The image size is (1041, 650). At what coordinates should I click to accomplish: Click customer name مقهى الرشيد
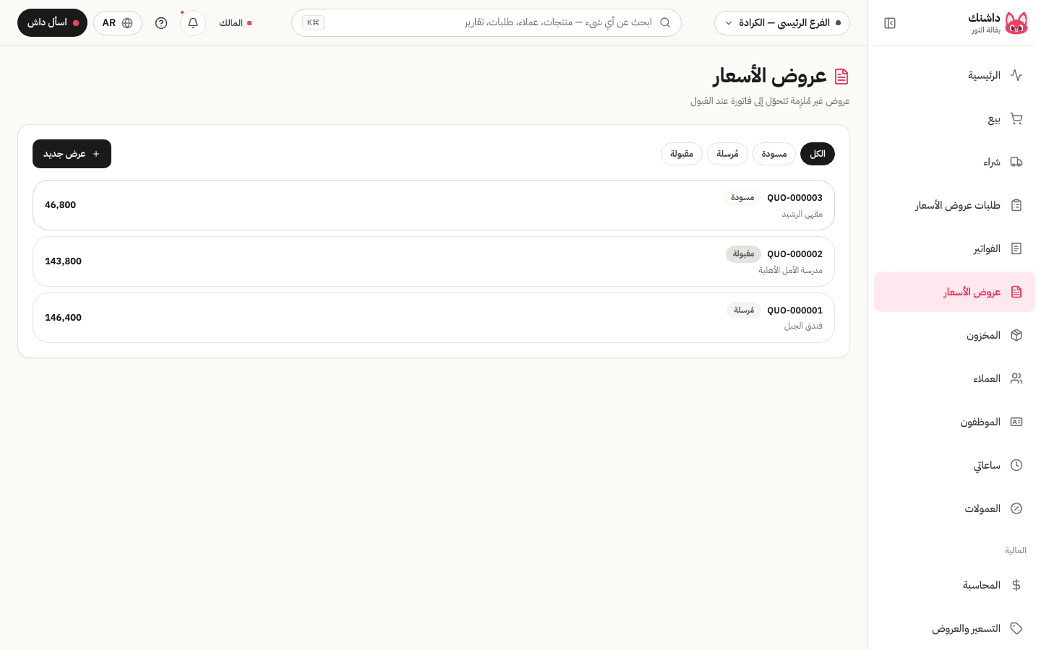[x=802, y=214]
